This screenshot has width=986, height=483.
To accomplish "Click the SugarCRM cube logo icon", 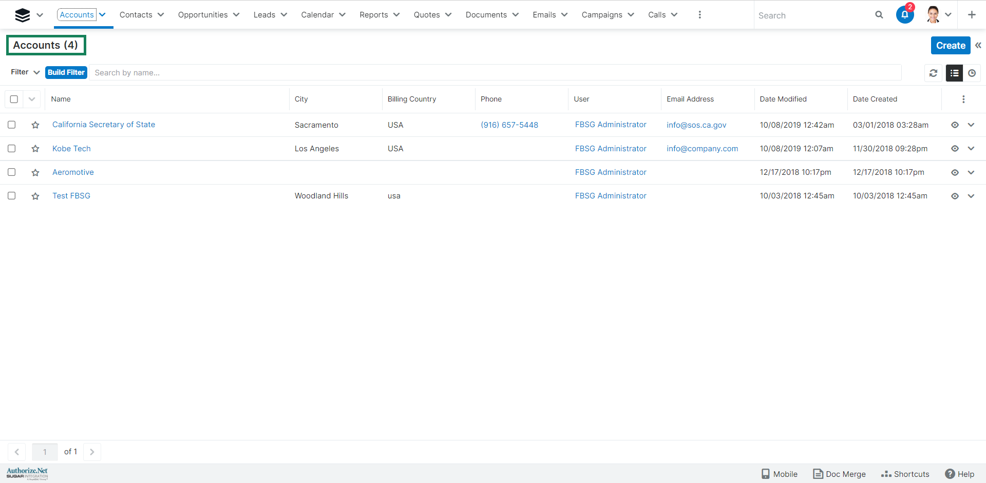I will click(x=23, y=15).
